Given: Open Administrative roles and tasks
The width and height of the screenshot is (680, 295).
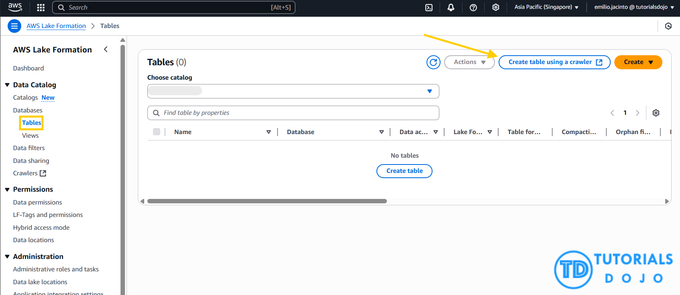Looking at the screenshot, I should pos(56,269).
